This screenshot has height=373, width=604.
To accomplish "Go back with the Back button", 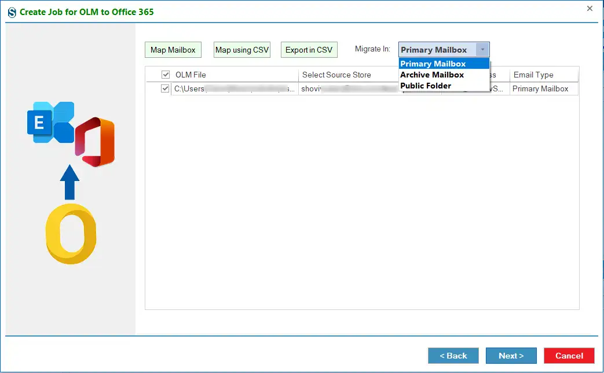I will [453, 356].
